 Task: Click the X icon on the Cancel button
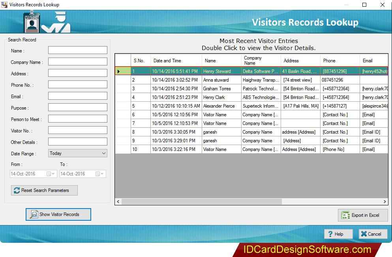coord(363,234)
